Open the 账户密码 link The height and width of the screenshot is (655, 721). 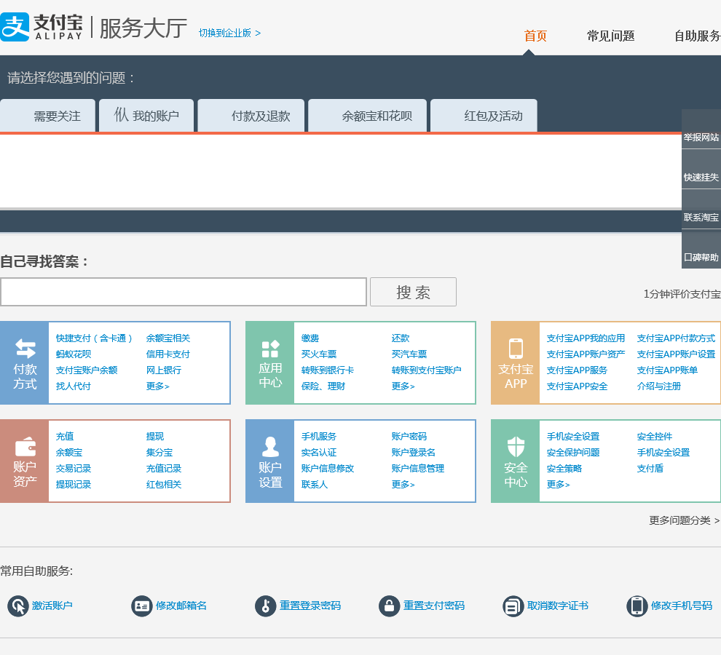click(409, 436)
